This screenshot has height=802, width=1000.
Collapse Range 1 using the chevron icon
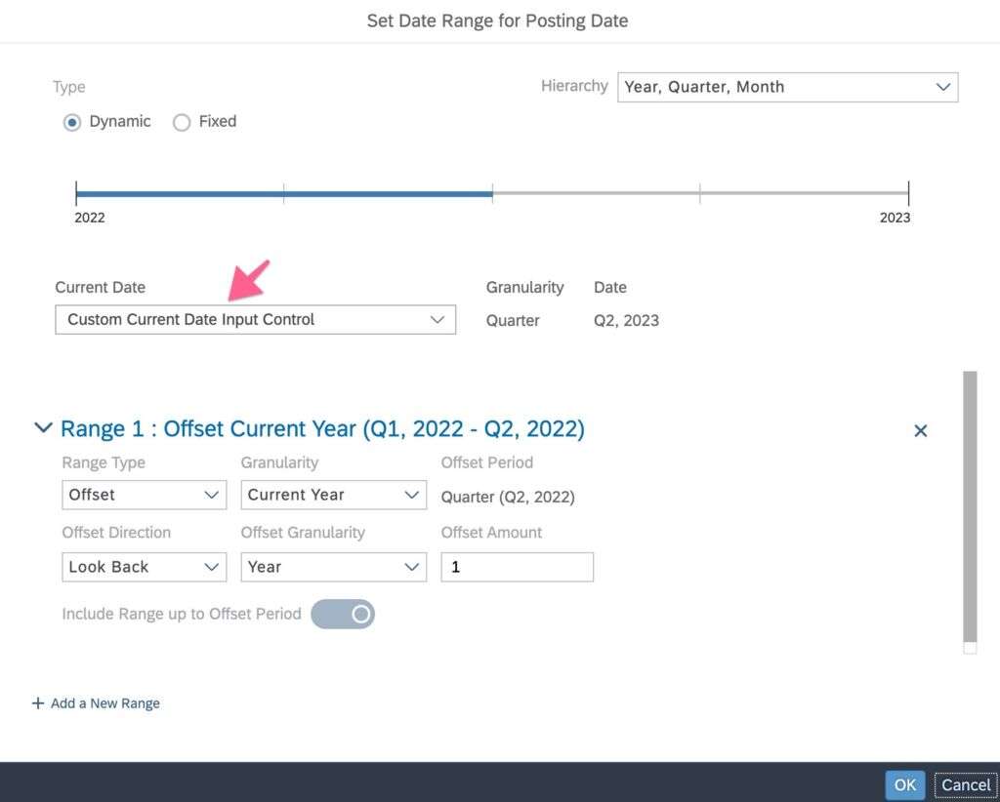point(43,428)
